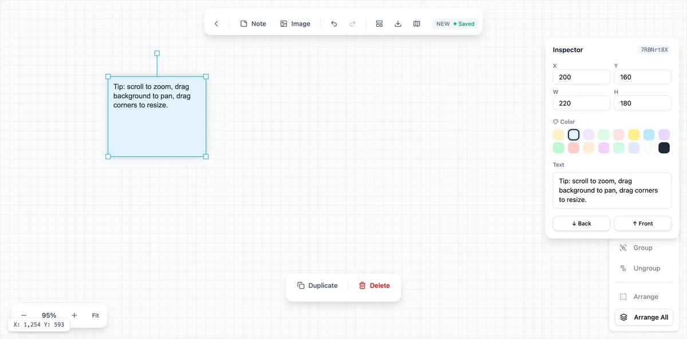Focus the X position field
The image size is (687, 339).
[582, 77]
